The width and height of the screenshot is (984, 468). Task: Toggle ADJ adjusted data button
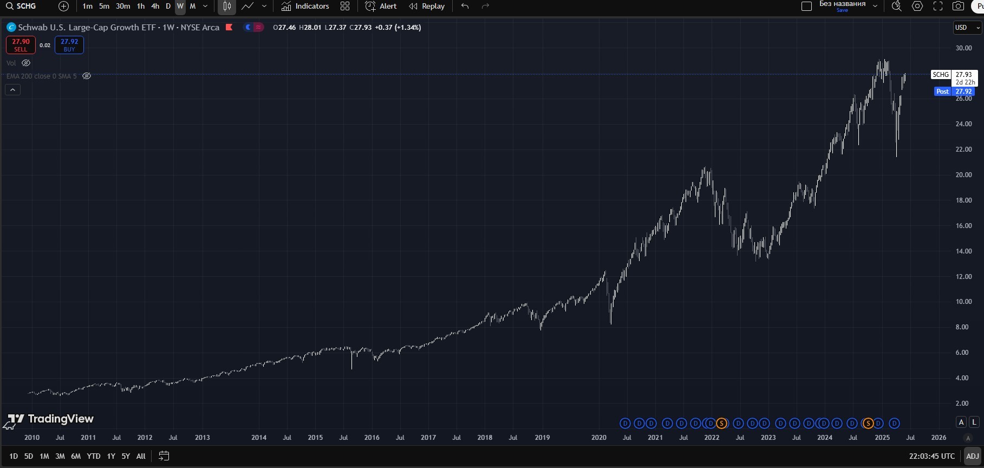click(x=973, y=456)
